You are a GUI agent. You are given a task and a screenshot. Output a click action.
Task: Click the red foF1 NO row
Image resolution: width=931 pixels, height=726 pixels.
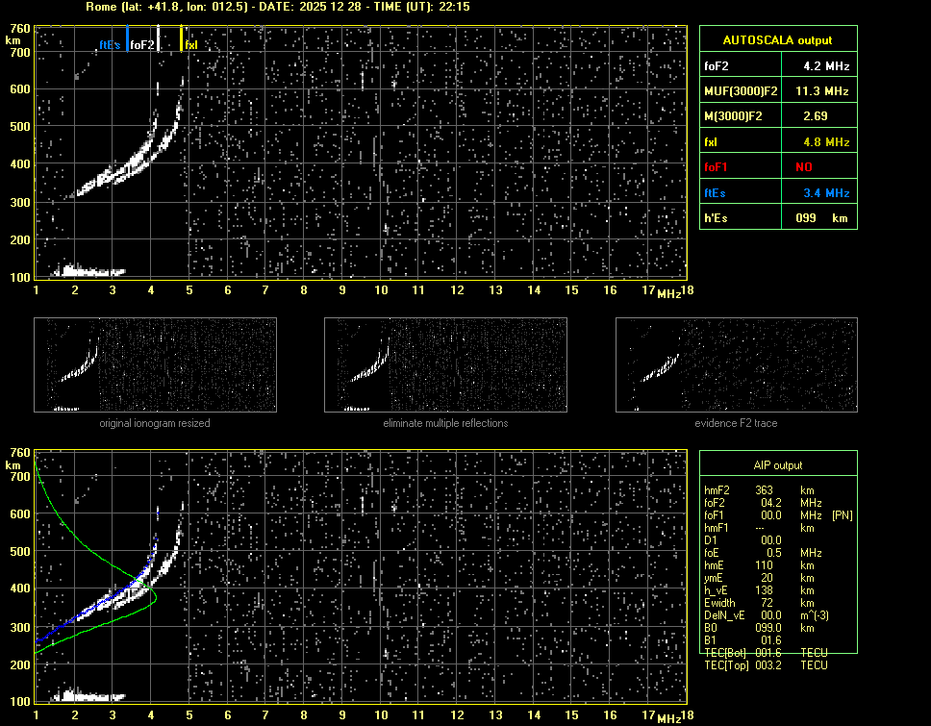[777, 166]
